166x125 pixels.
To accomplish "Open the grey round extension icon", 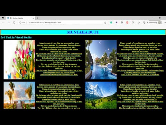I will tap(122, 23).
